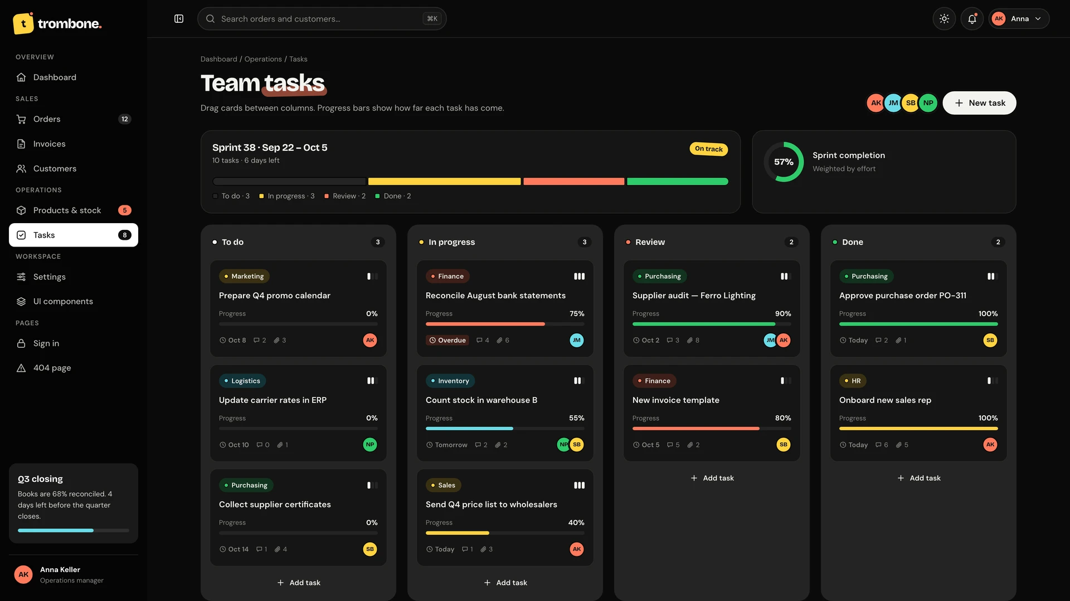Click SB avatar on Collect supplier certificates card
The image size is (1070, 601).
pyautogui.click(x=370, y=549)
